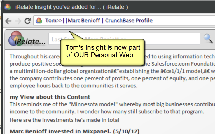The height and width of the screenshot is (134, 215).
Task: Click the Minnesota model comment paragraph
Action: point(112,108)
